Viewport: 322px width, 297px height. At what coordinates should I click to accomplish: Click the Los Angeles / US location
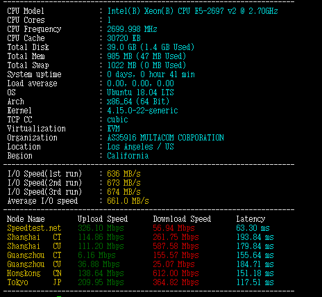140,147
